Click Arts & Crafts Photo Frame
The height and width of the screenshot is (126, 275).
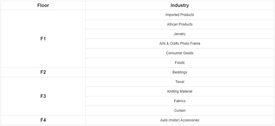(x=180, y=44)
